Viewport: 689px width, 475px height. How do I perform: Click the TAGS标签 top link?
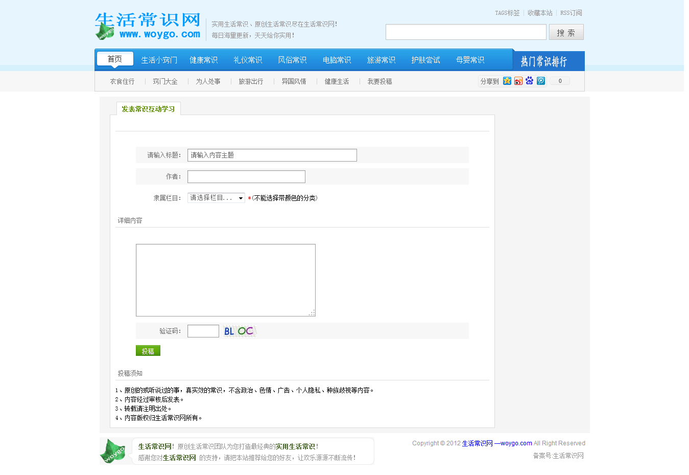pyautogui.click(x=507, y=13)
